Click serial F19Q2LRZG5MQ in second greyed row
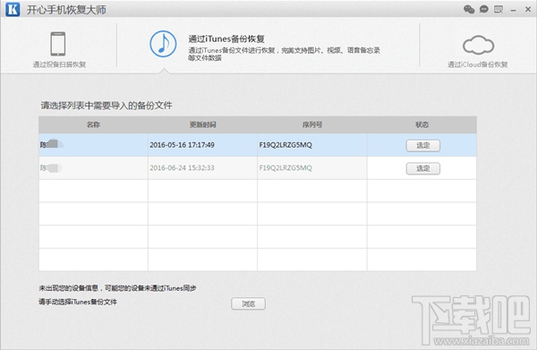This screenshot has width=537, height=350. [286, 167]
